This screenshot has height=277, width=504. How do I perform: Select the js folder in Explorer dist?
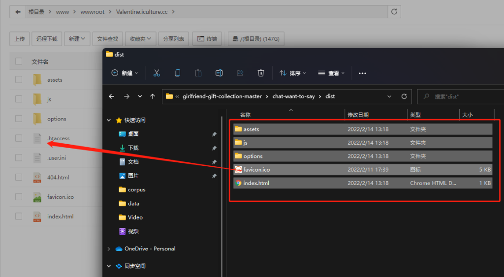(x=363, y=143)
